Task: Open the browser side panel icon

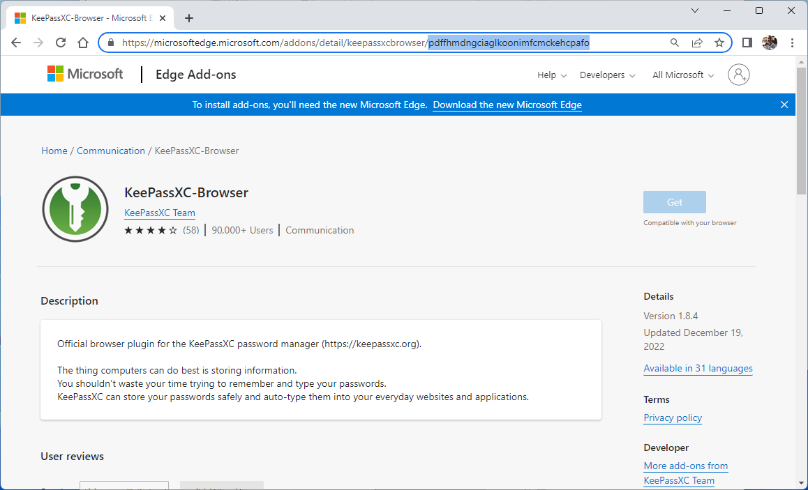Action: 747,43
